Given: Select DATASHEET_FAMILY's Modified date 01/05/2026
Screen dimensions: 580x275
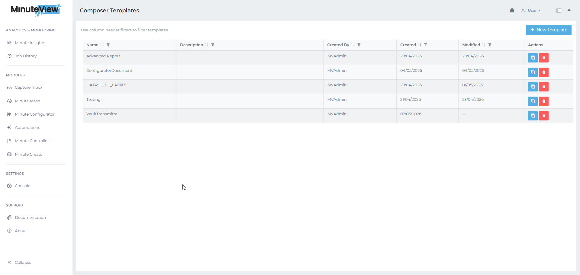Looking at the screenshot, I should tap(472, 85).
